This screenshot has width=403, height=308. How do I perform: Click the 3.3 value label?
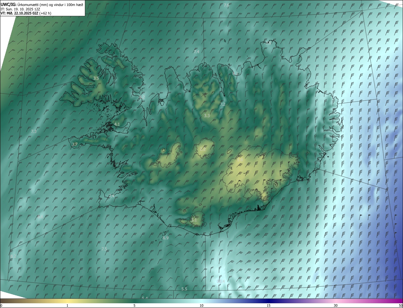pos(207,116)
